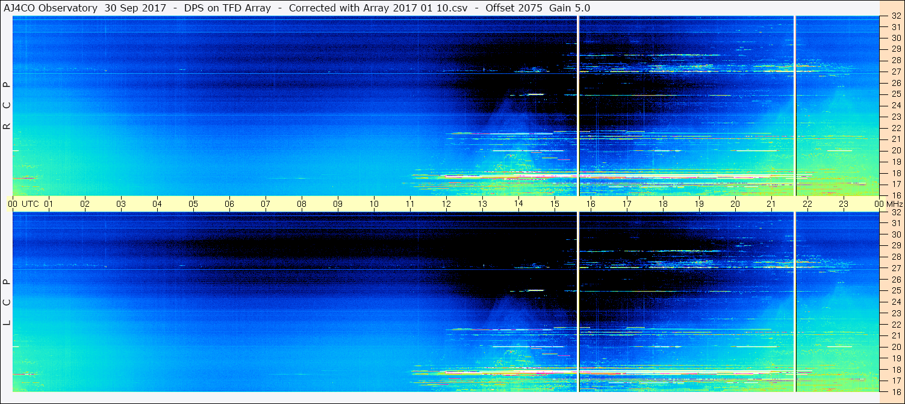Click the 05 hour tick on time axis
Screen dimensions: 905x404
[193, 204]
